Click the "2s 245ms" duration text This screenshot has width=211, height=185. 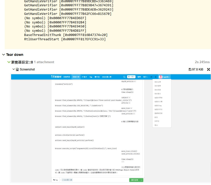tap(202, 62)
